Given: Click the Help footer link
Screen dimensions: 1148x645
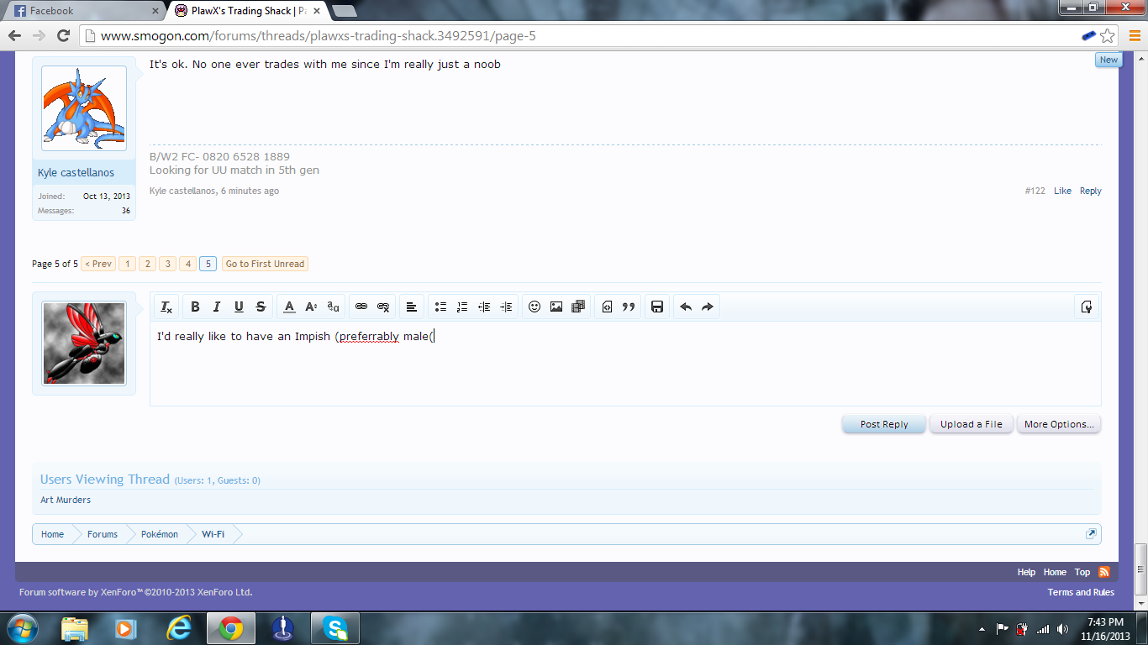Looking at the screenshot, I should coord(1026,572).
